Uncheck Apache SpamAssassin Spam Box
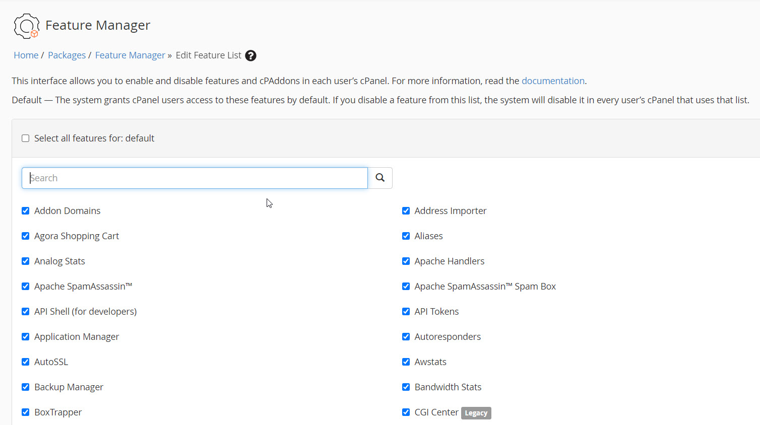760x425 pixels. [406, 287]
